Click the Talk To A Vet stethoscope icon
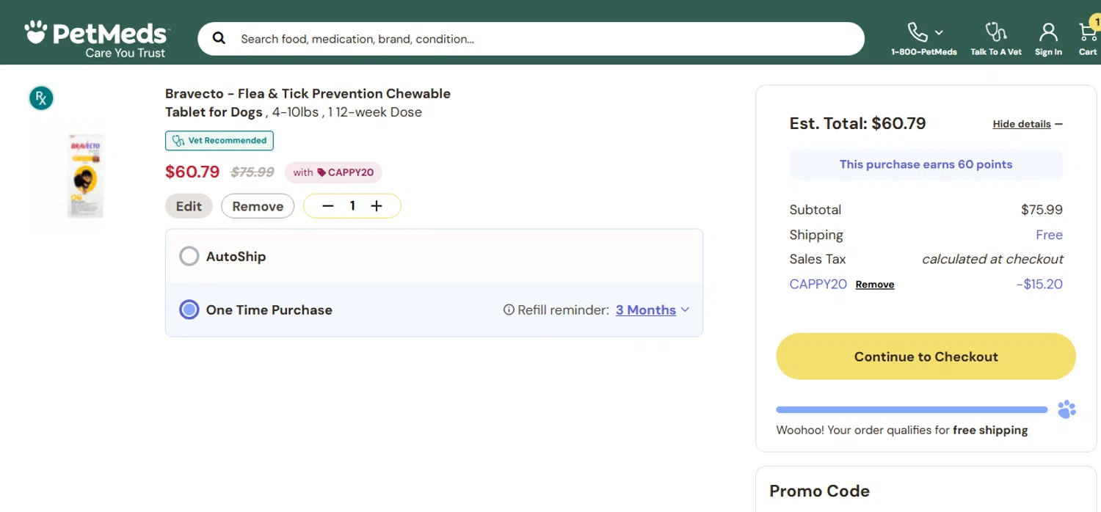This screenshot has width=1101, height=512. click(995, 32)
